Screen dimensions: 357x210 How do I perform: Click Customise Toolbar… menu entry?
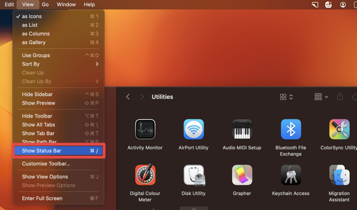pos(46,164)
